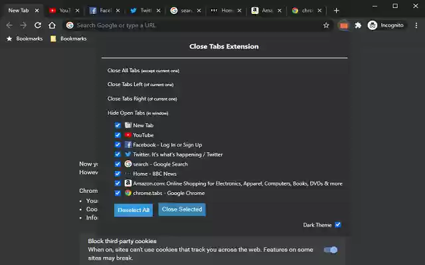Open a new tab with the plus button
The image size is (425, 265).
[x=337, y=11]
